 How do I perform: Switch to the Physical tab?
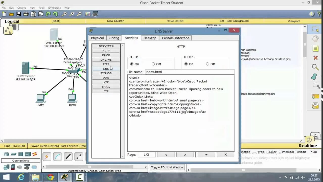[x=97, y=38]
